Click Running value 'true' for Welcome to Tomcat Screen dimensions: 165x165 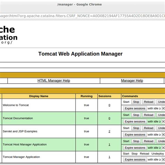[x=87, y=105]
